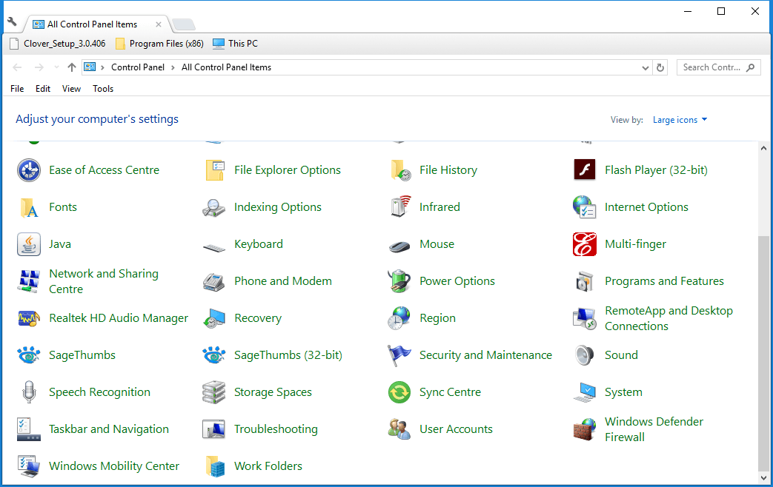This screenshot has width=773, height=487.
Task: Expand the chevron before Control Panel breadcrumb
Action: click(102, 67)
